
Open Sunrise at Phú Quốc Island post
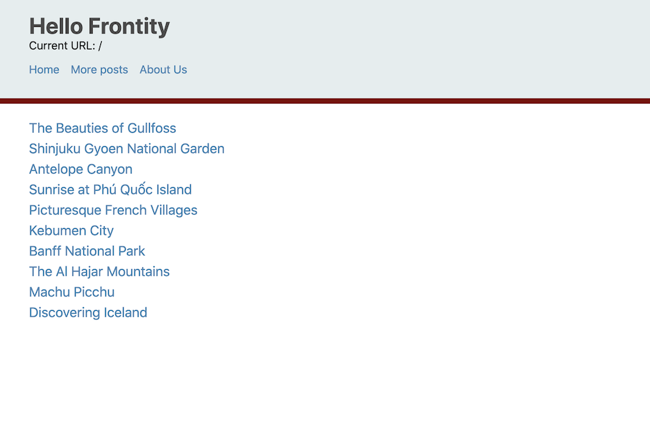[110, 189]
